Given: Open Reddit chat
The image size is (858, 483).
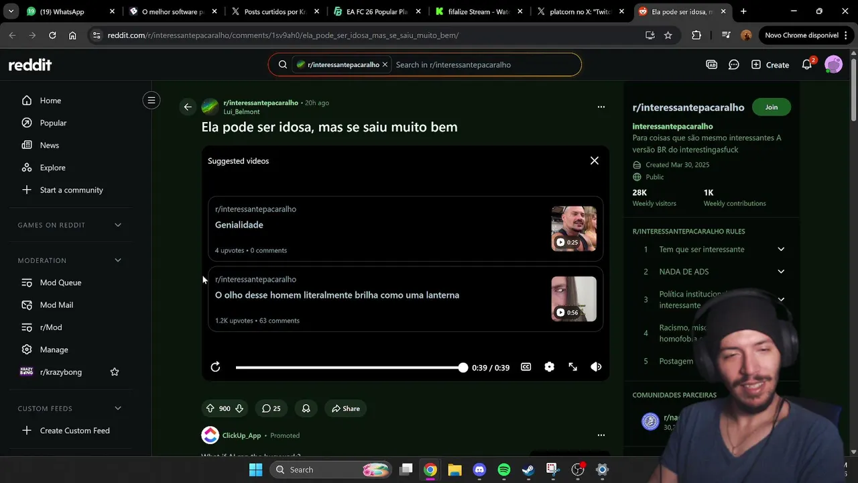Looking at the screenshot, I should point(734,65).
